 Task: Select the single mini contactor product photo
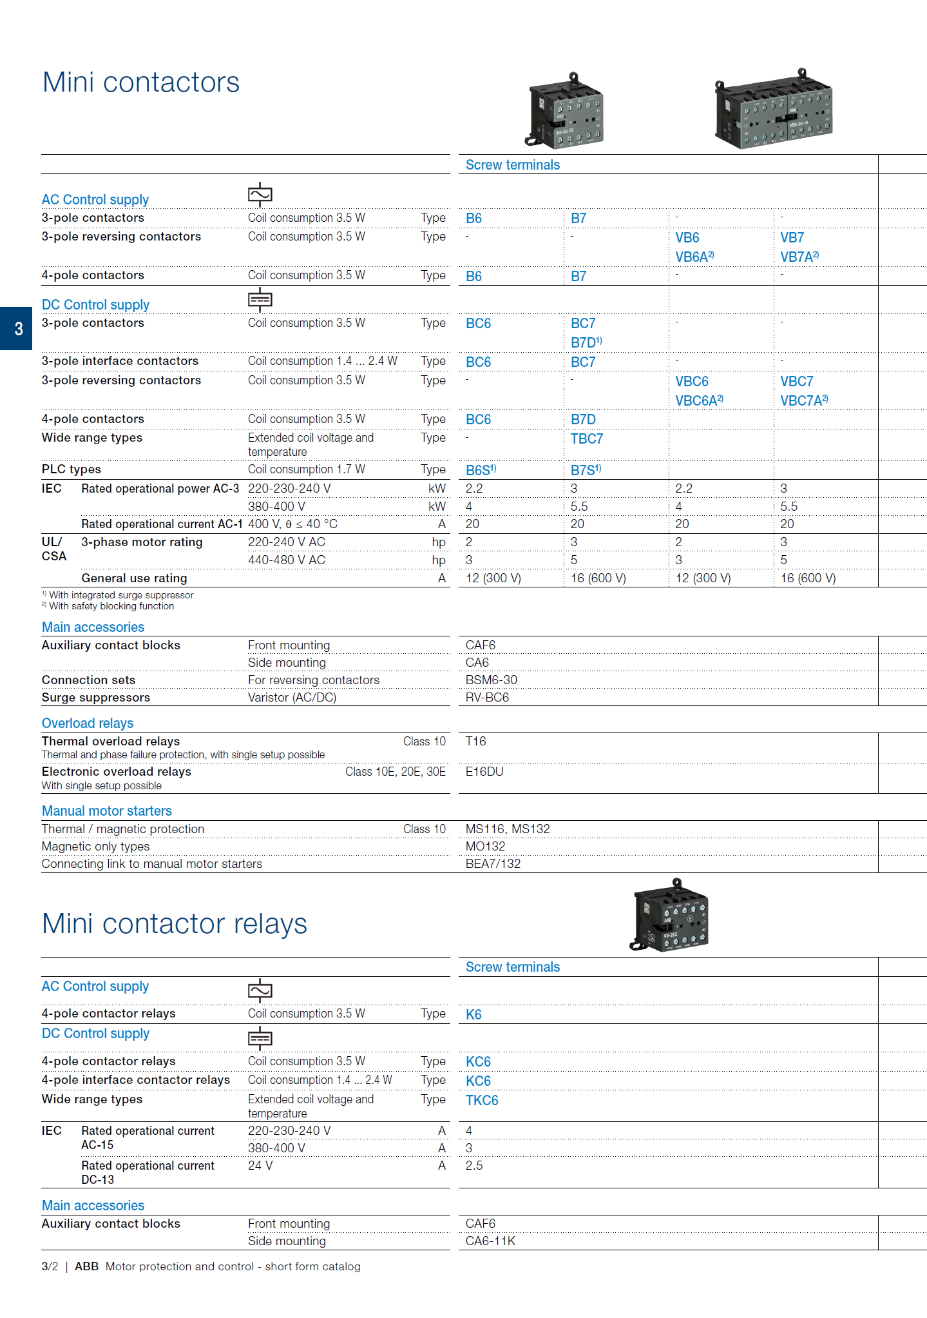pos(566,112)
